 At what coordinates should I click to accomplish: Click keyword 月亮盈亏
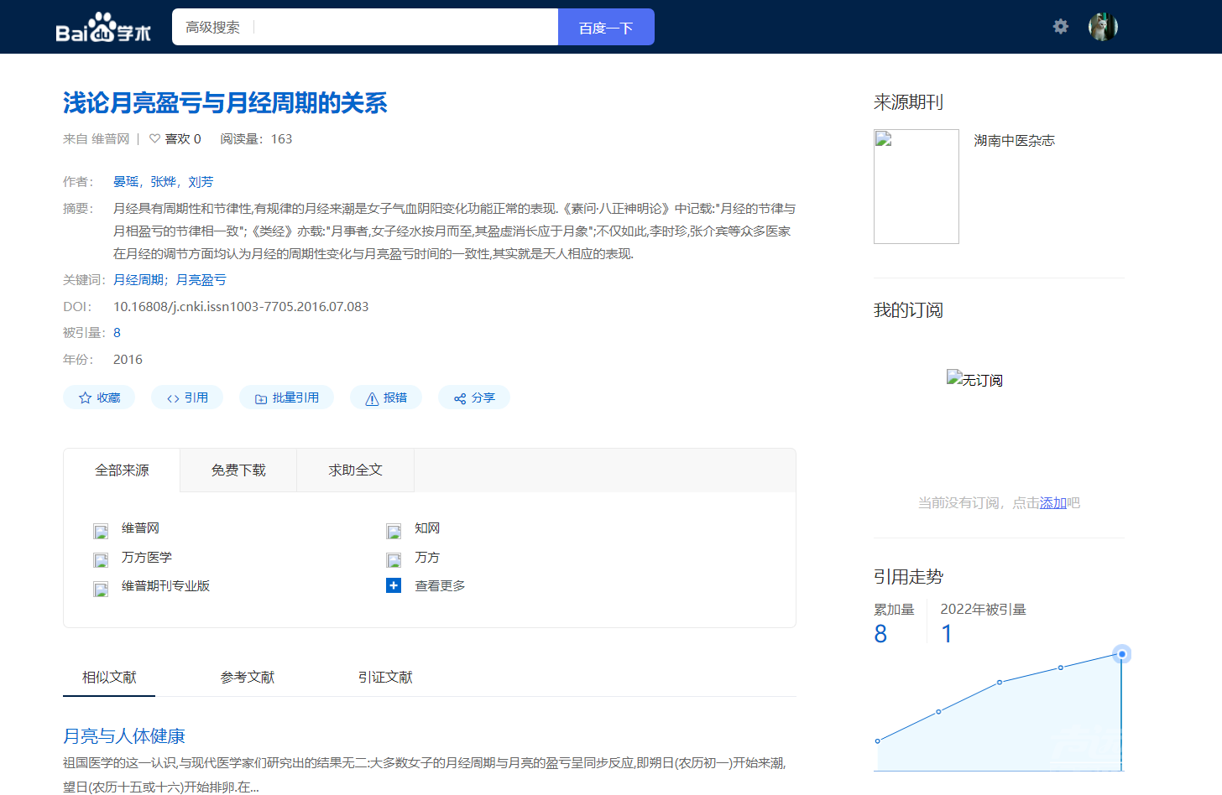[201, 280]
